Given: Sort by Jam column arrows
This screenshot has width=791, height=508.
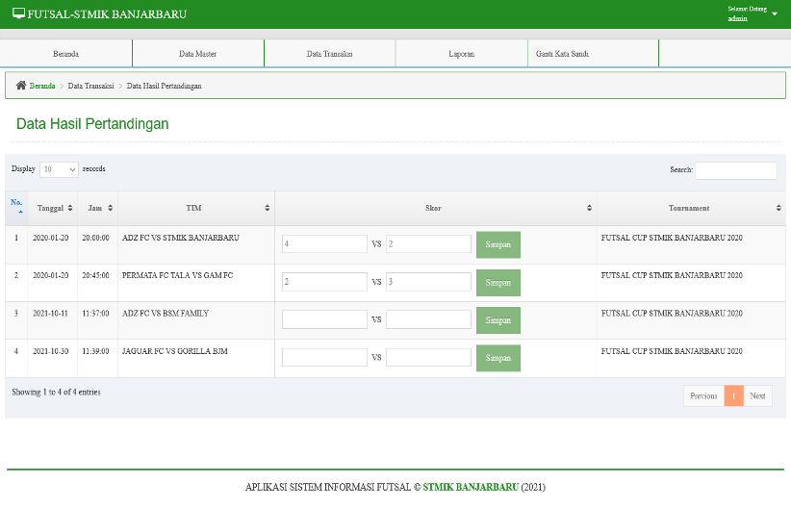Looking at the screenshot, I should point(110,208).
